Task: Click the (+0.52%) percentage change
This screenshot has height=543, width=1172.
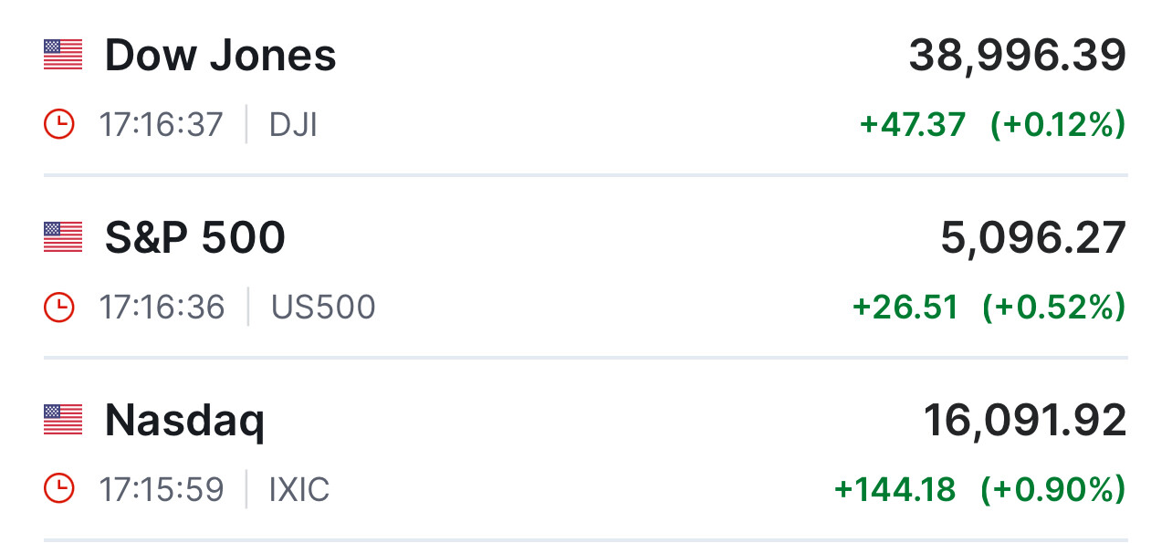Action: coord(1053,308)
